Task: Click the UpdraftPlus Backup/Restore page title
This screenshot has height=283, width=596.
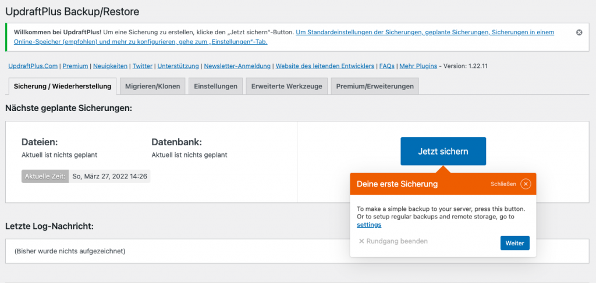Action: [x=72, y=12]
